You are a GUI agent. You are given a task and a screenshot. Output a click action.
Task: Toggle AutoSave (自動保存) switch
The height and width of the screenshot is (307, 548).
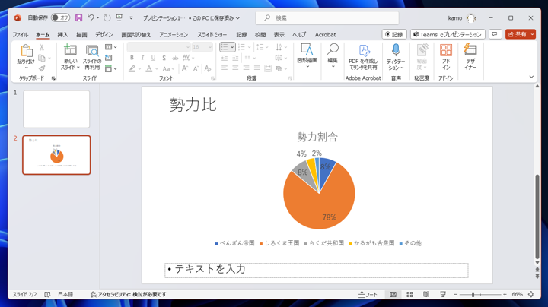60,17
